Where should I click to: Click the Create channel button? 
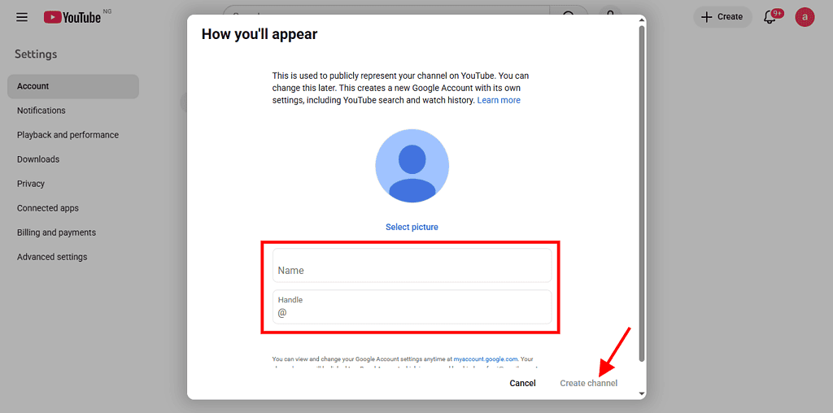(x=589, y=383)
